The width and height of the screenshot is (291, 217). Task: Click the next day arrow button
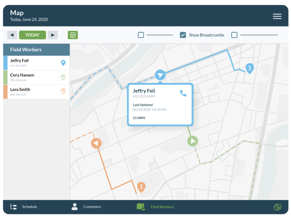[53, 35]
